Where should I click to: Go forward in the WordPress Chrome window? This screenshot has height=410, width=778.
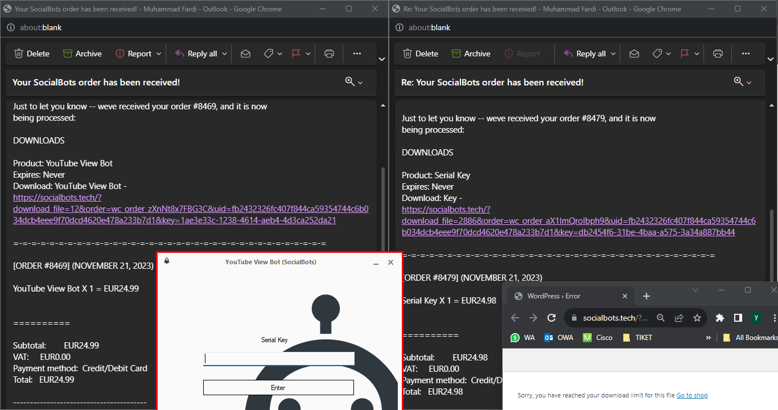click(x=533, y=318)
